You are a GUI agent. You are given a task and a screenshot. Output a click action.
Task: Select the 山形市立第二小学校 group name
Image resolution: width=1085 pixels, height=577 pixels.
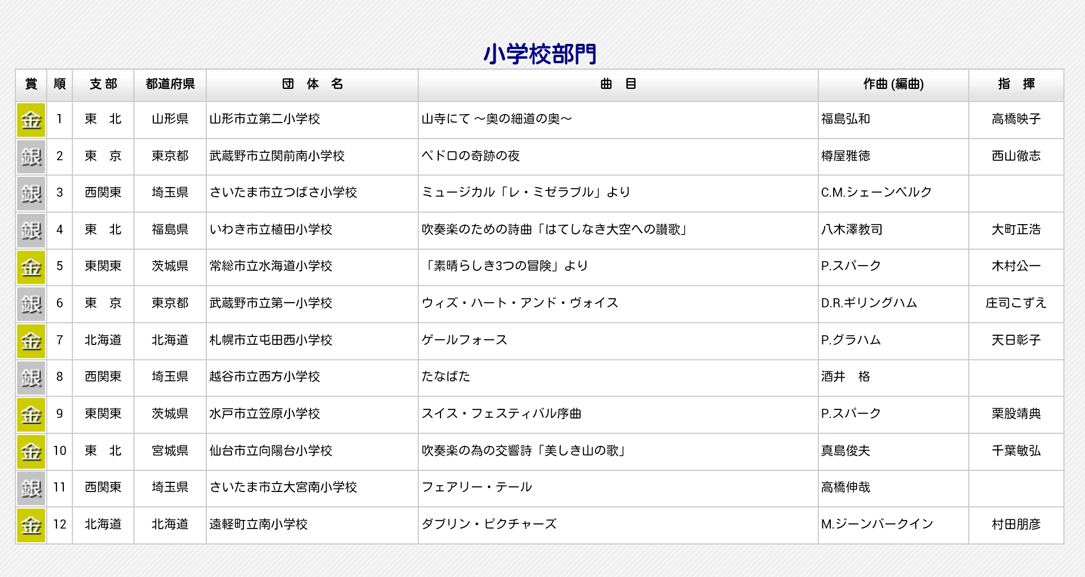coord(264,119)
